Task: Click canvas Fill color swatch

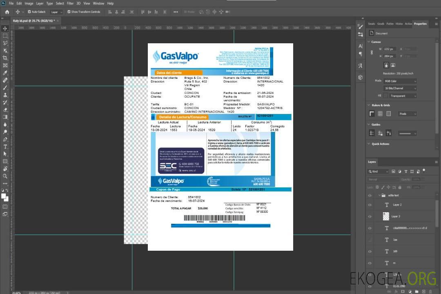Action: point(386,96)
